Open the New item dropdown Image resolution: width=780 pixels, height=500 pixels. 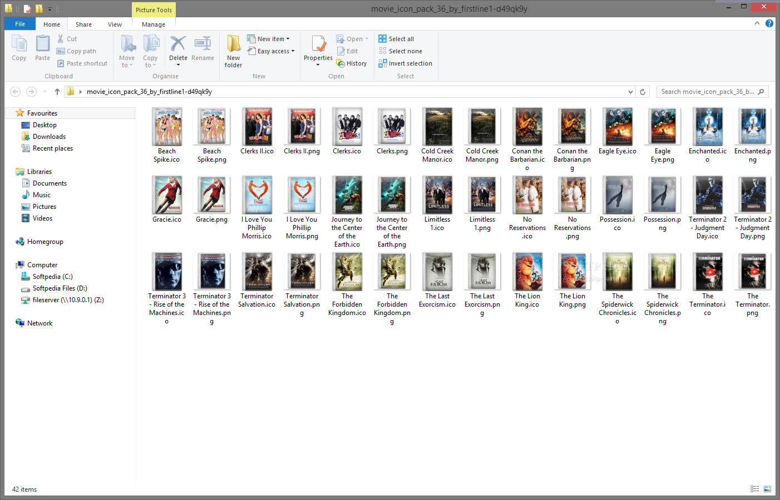tap(269, 39)
